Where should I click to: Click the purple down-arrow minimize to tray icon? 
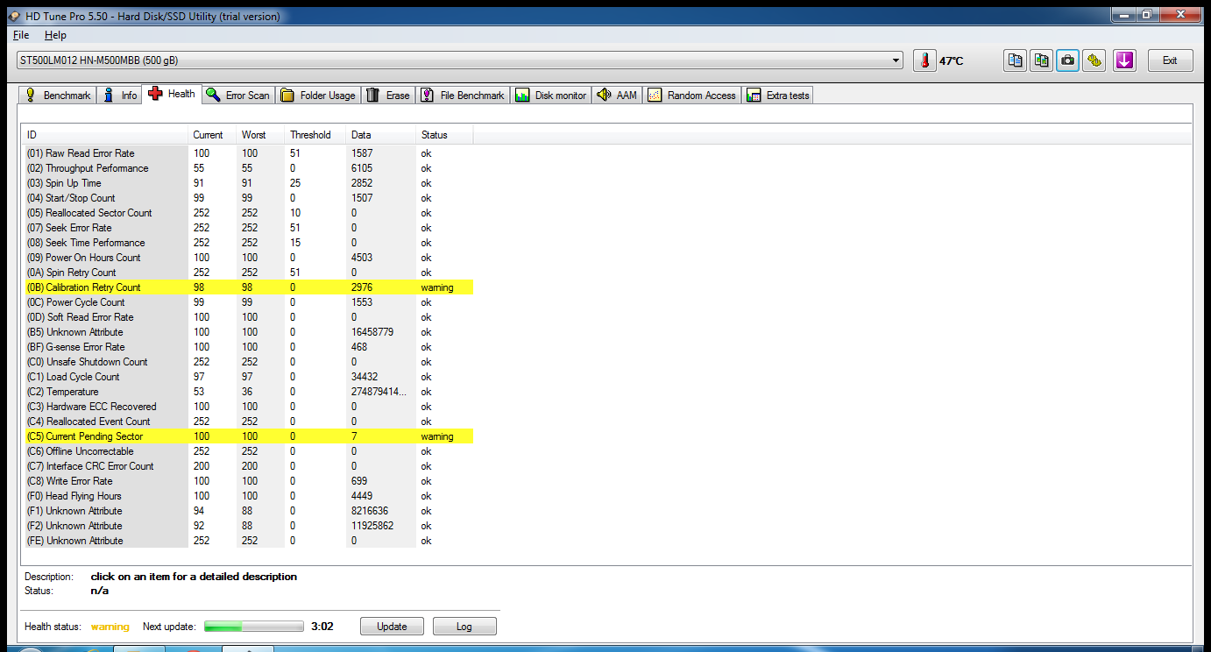click(x=1125, y=60)
